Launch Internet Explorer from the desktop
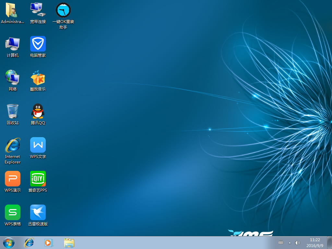332x249 pixels. [x=12, y=145]
